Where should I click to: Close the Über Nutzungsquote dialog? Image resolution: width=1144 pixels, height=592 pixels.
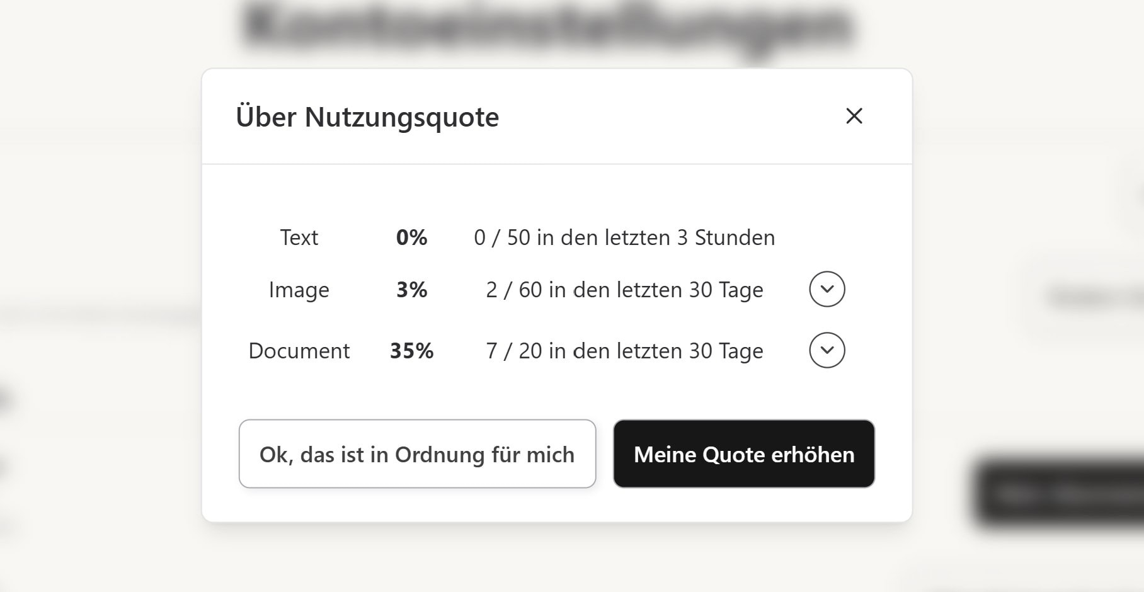[x=854, y=116]
